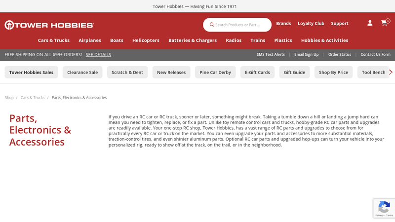Select the Clearance Sale button
The width and height of the screenshot is (395, 222).
[x=82, y=73]
